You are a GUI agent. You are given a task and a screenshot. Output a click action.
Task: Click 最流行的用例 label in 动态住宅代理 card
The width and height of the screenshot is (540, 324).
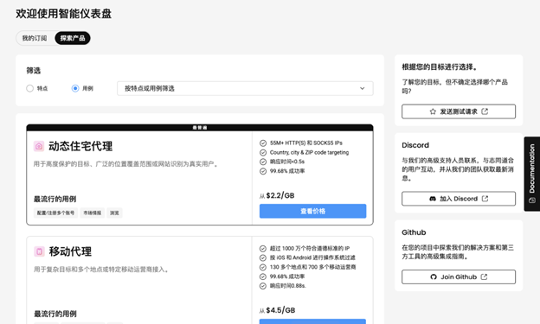[x=55, y=199]
